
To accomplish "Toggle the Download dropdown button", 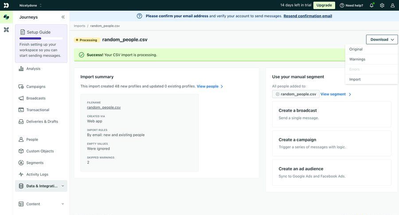I will (382, 40).
